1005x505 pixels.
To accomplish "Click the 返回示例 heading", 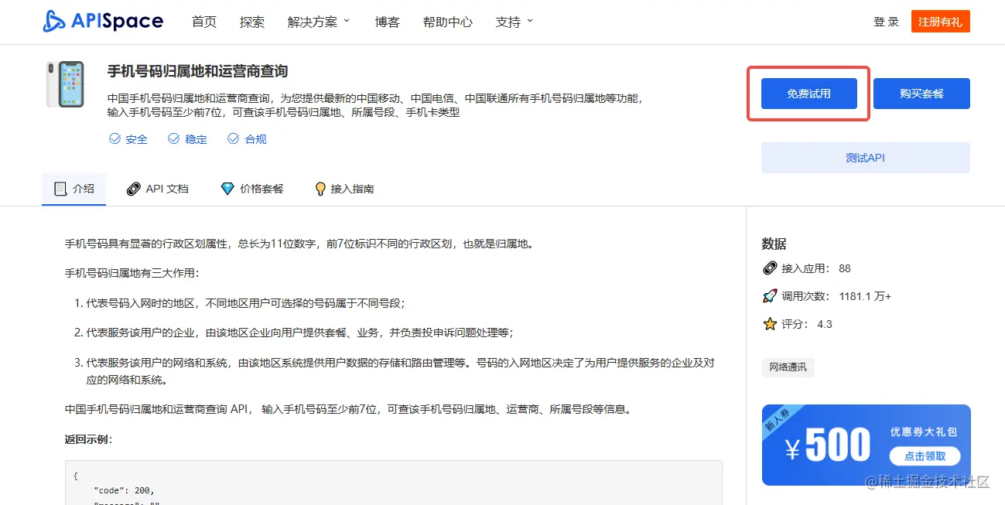I will tap(89, 439).
